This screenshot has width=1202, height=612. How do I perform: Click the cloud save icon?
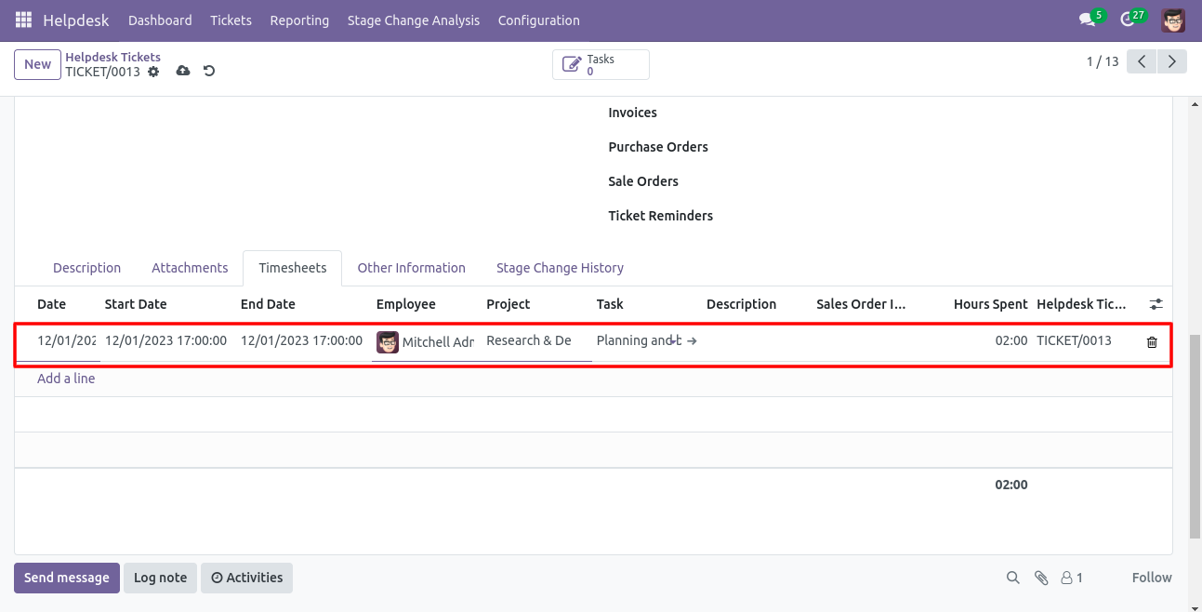point(183,71)
